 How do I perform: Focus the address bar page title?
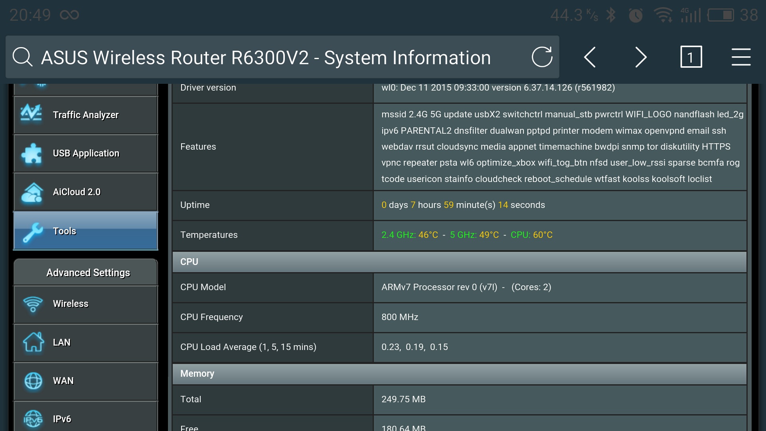(x=266, y=57)
